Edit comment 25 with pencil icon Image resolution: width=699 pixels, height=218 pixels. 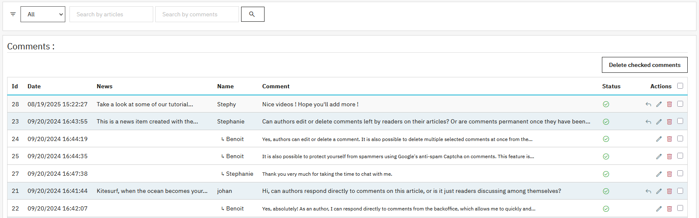click(x=659, y=156)
